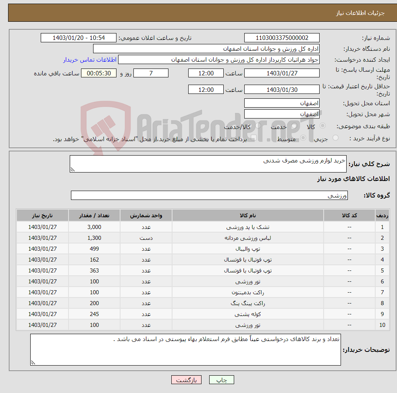Click the resize grip of the description box
The width and height of the screenshot is (397, 393).
[73, 170]
